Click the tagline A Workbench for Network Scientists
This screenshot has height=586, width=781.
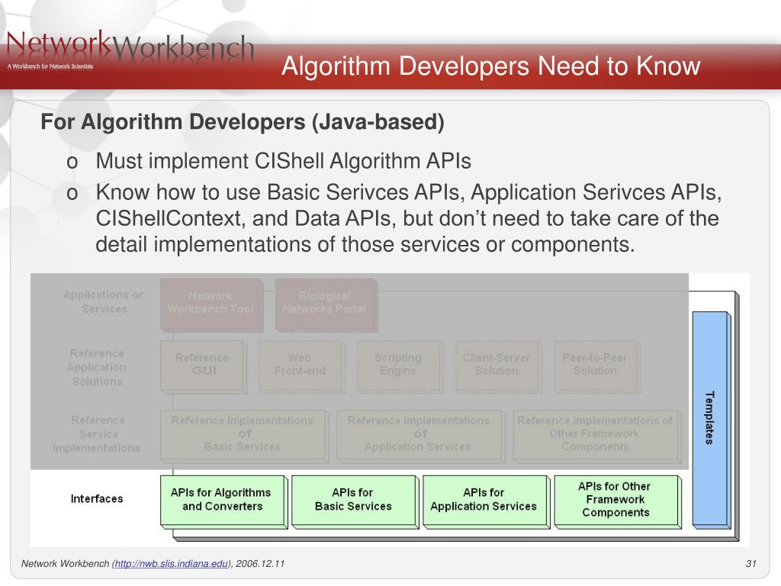50,66
